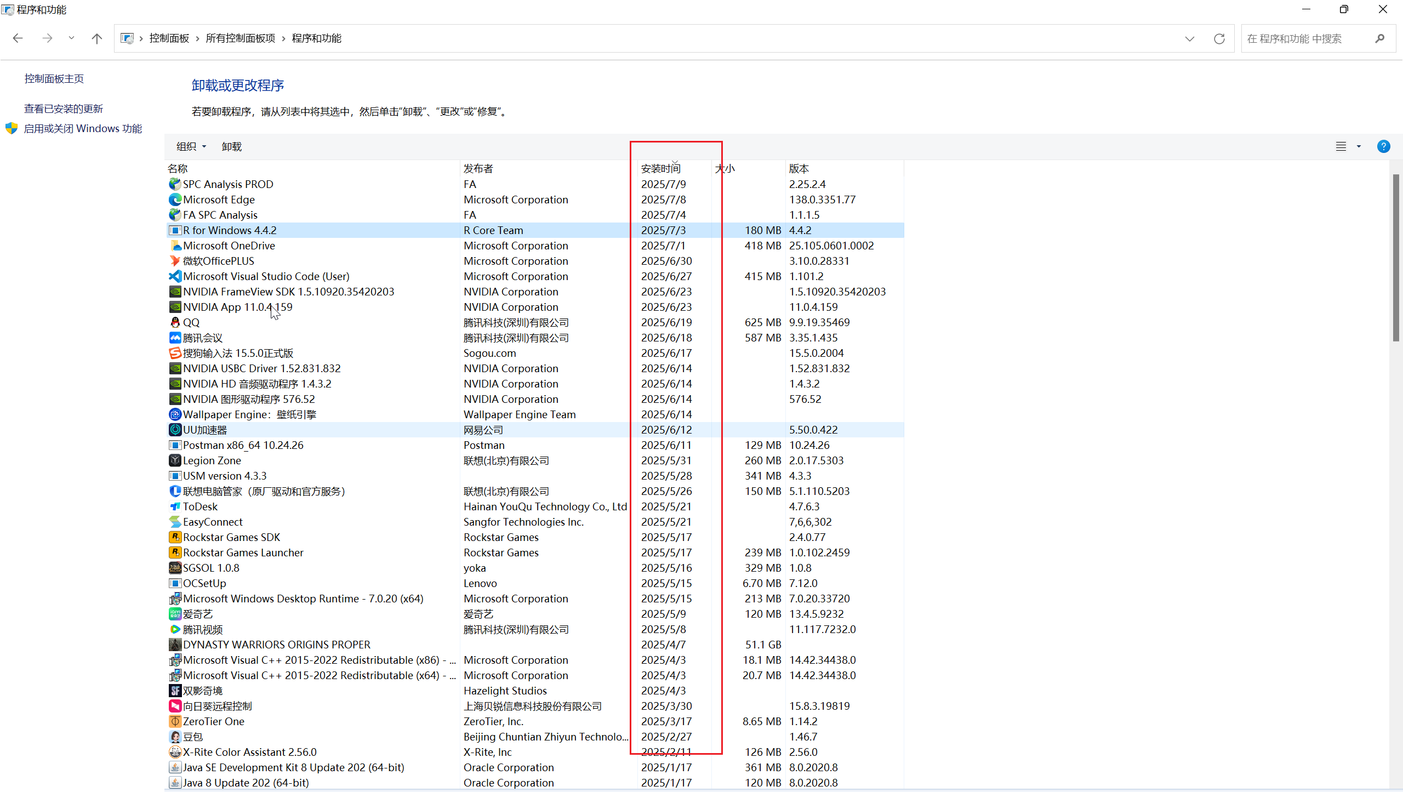Open 控制面板主页 link
The width and height of the screenshot is (1403, 792).
pos(54,78)
